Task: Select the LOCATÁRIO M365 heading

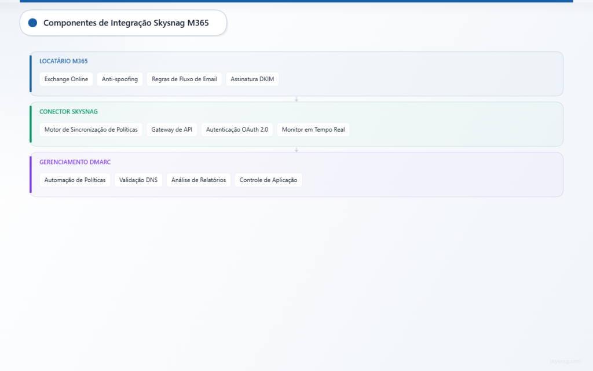Action: tap(64, 61)
